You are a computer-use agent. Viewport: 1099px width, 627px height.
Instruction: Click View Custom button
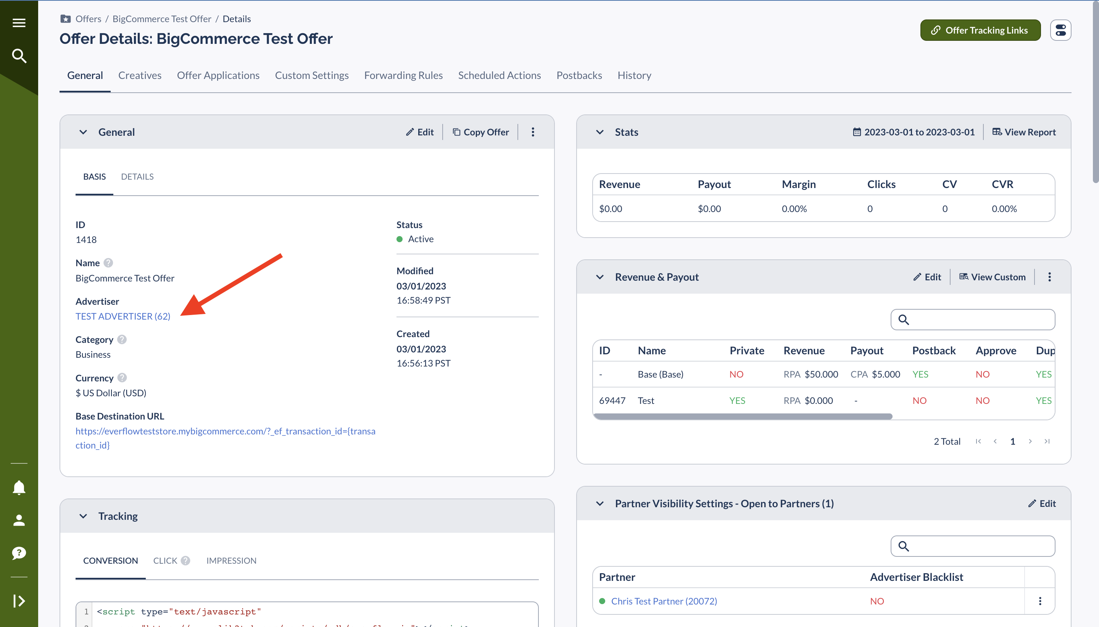[993, 277]
